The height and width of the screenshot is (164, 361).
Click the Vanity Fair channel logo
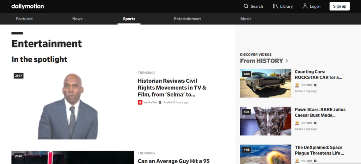point(140,102)
